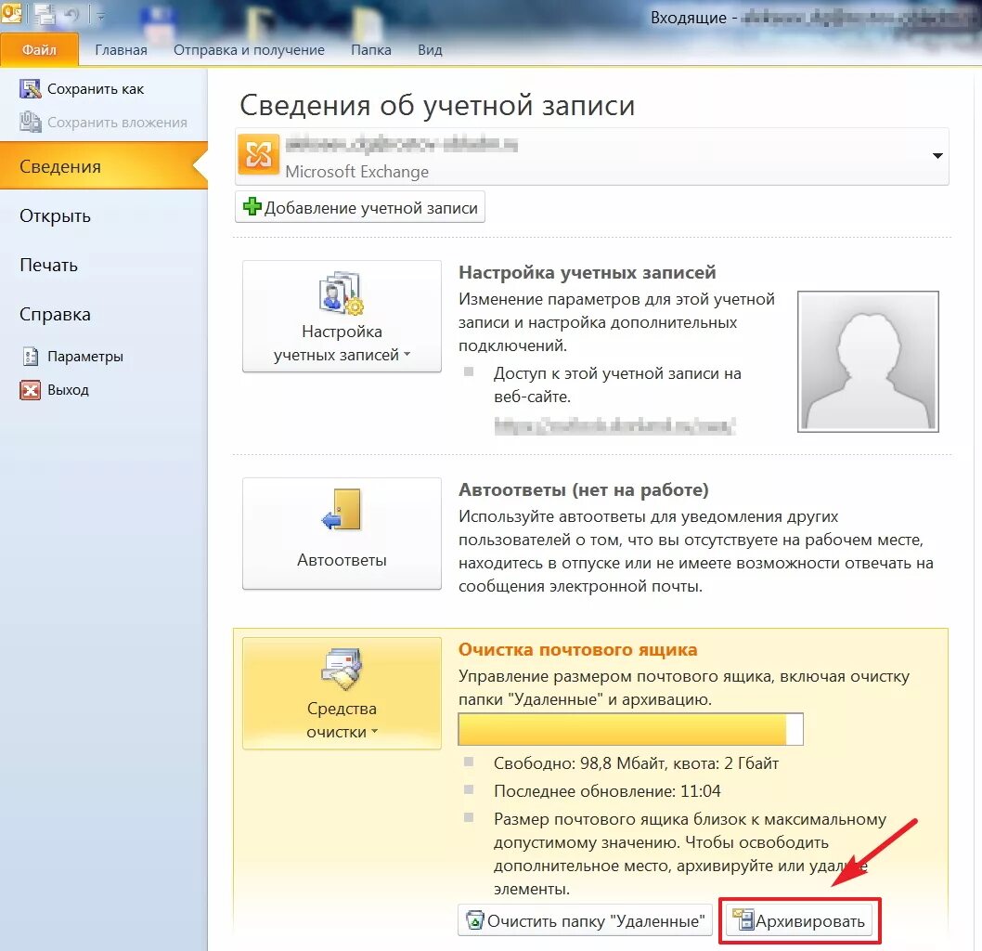Click the Microsoft Exchange account type label
This screenshot has height=951, width=982.
click(x=357, y=172)
